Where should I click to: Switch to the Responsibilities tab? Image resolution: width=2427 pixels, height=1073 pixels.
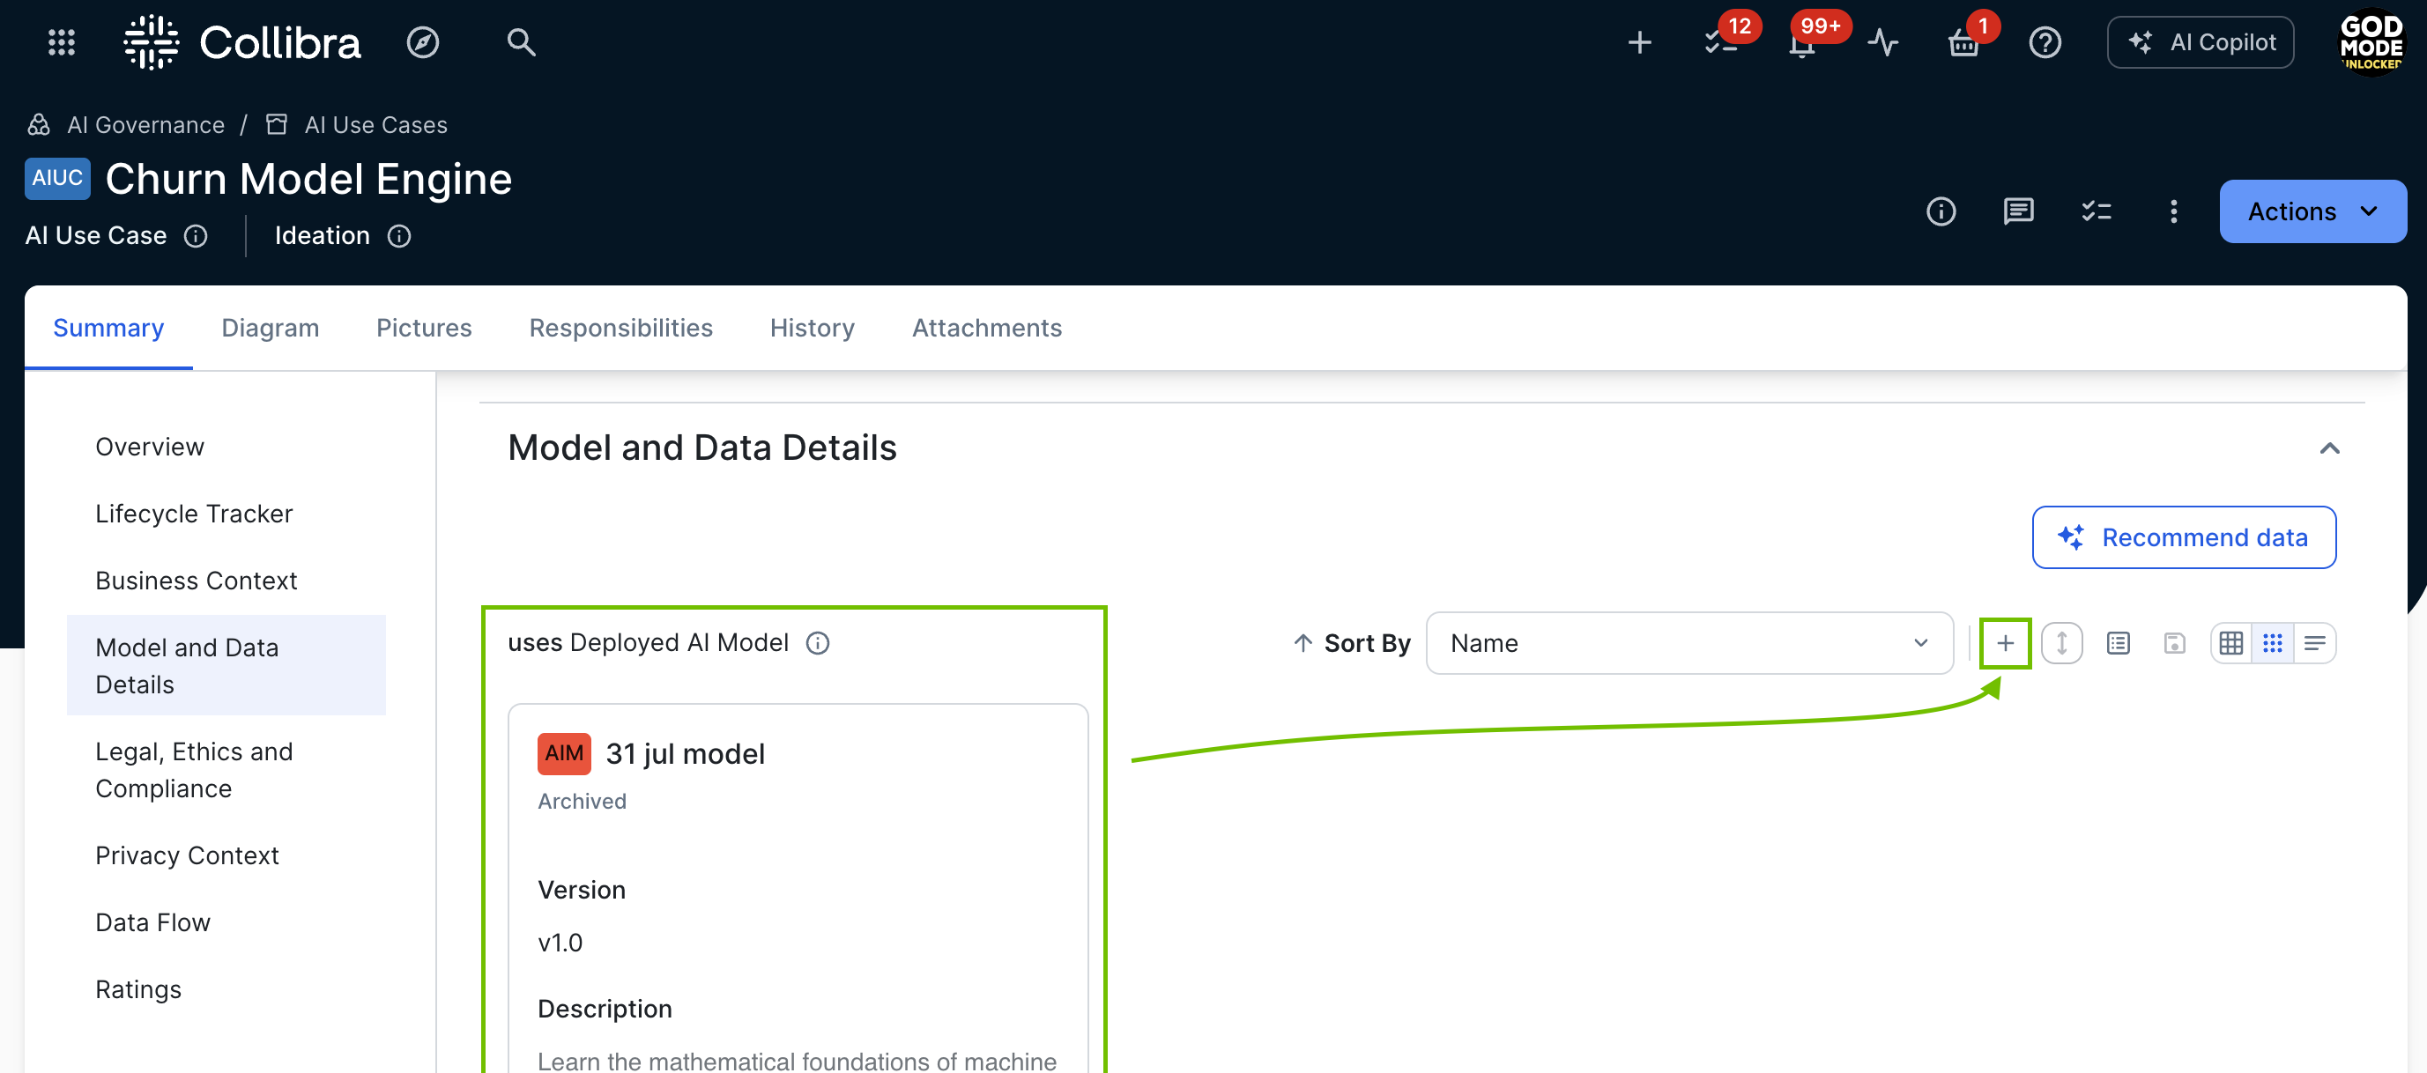[620, 328]
